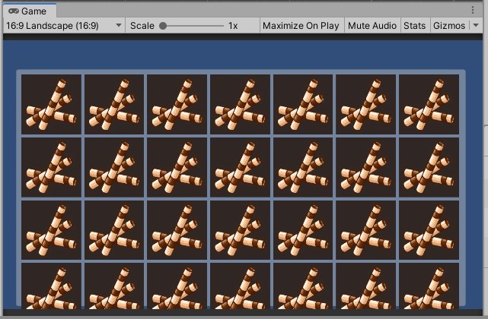Open the 16:9 Landscape aspect dropdown
The image size is (488, 319).
point(64,26)
